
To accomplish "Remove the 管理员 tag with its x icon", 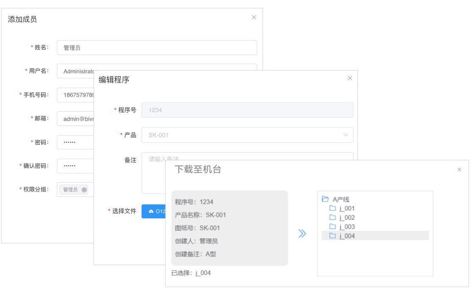I will click(84, 190).
